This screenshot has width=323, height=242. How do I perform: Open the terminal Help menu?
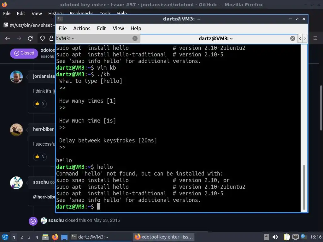click(136, 28)
